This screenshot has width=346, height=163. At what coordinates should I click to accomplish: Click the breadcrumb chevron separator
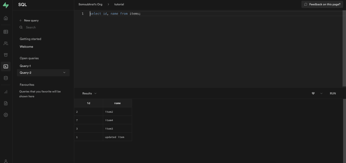coord(109,4)
